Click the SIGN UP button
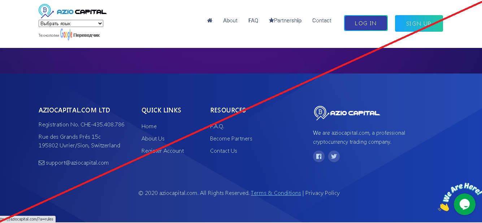This screenshot has height=223, width=482. tap(419, 23)
